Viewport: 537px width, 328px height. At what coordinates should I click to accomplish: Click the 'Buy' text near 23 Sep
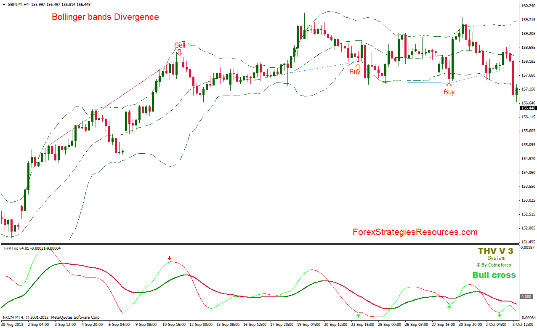(x=355, y=72)
